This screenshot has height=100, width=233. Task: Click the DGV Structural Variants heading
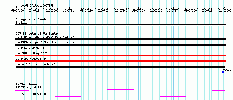[x=37, y=34]
